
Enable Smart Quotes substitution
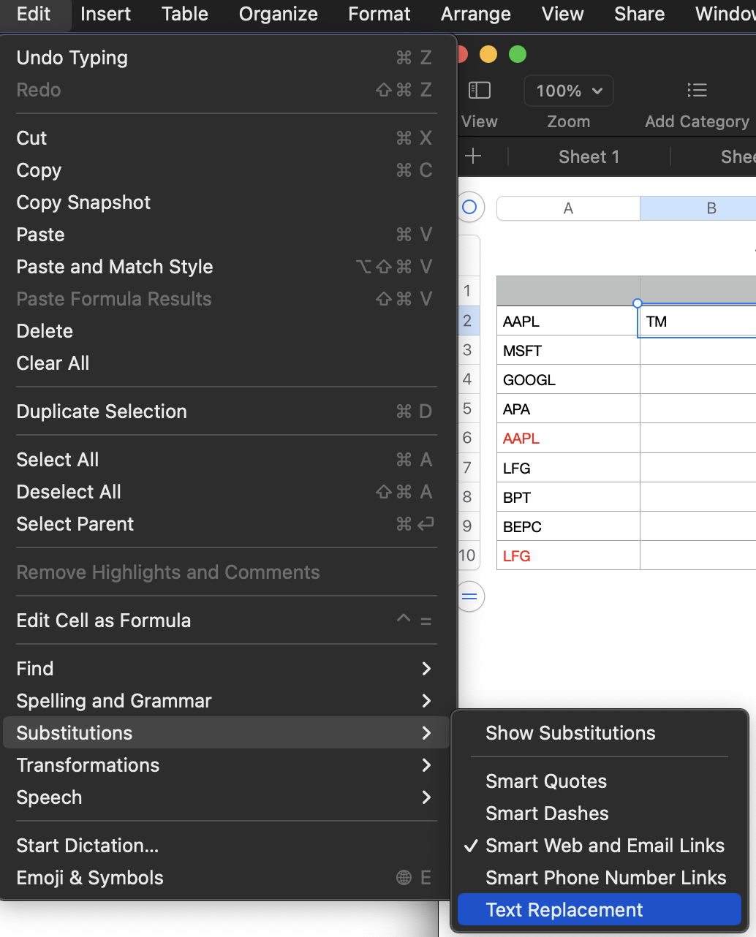[546, 781]
